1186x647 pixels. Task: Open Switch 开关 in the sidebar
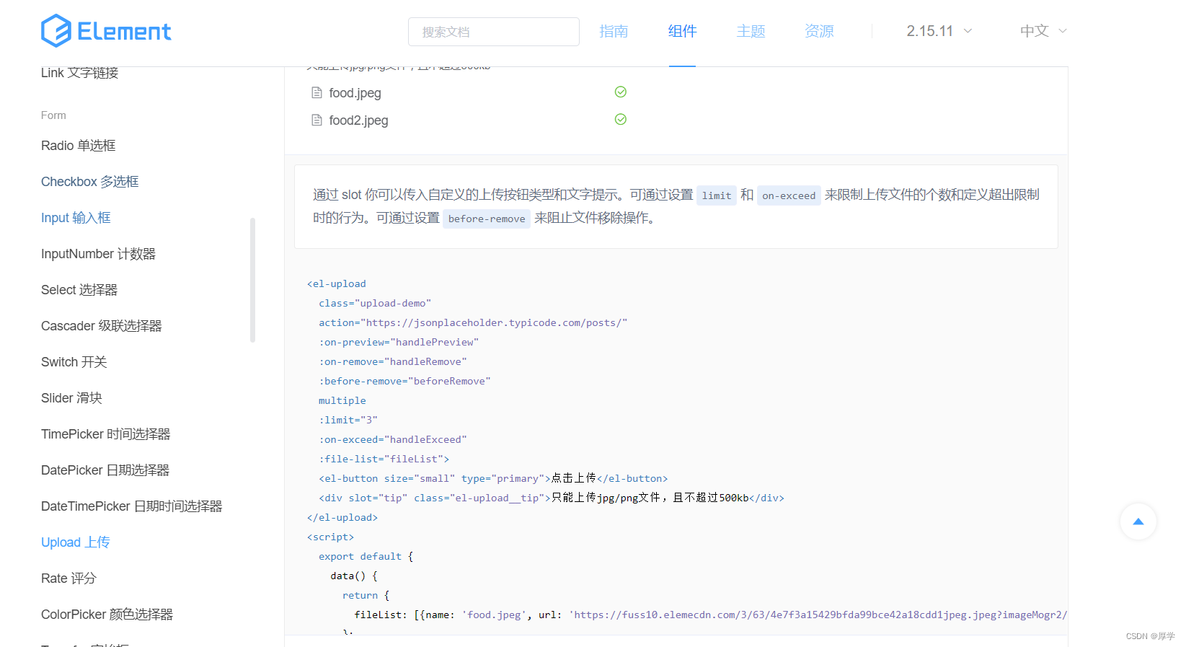pos(74,362)
